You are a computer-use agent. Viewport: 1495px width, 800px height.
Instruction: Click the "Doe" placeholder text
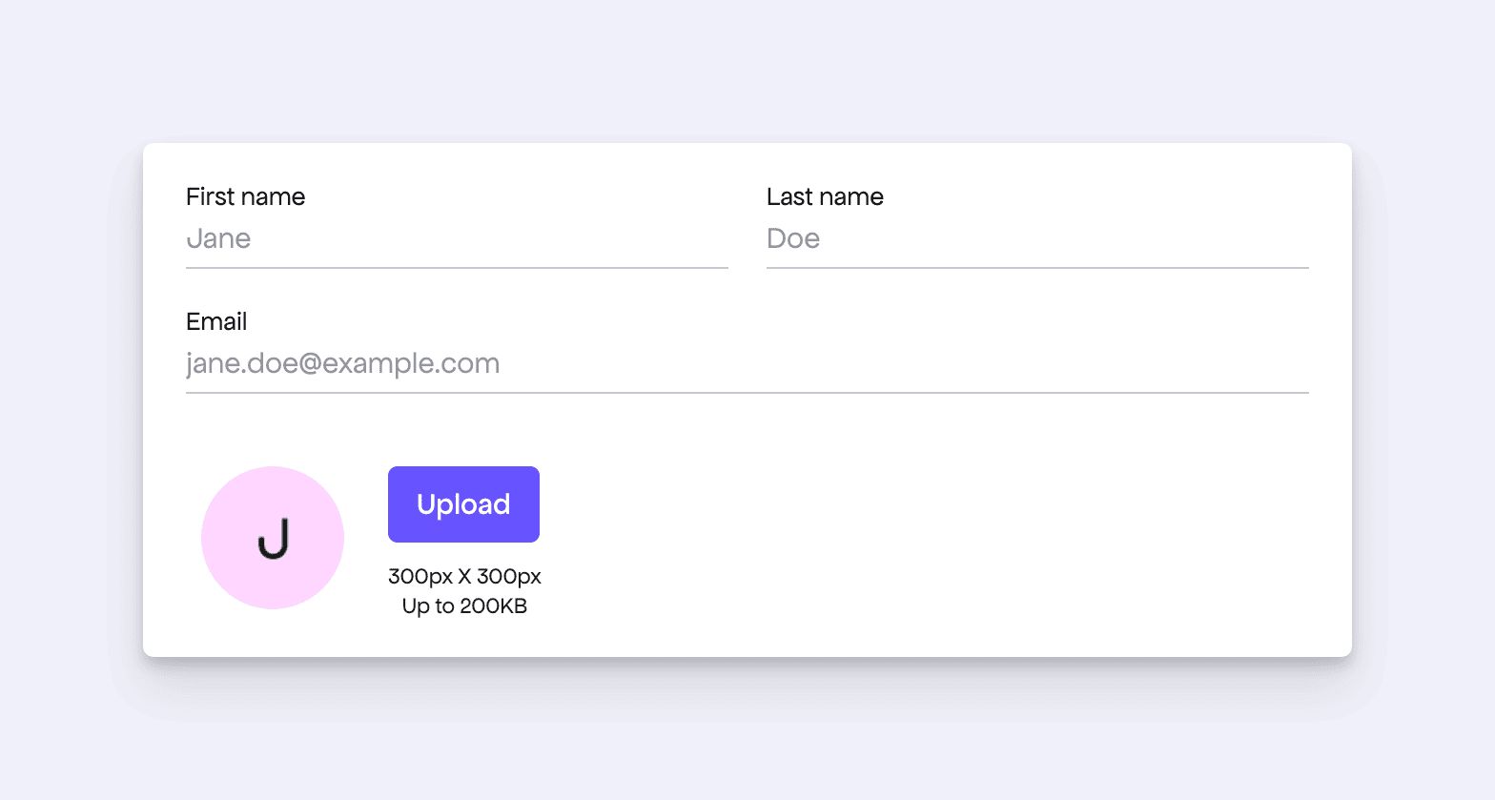(793, 239)
